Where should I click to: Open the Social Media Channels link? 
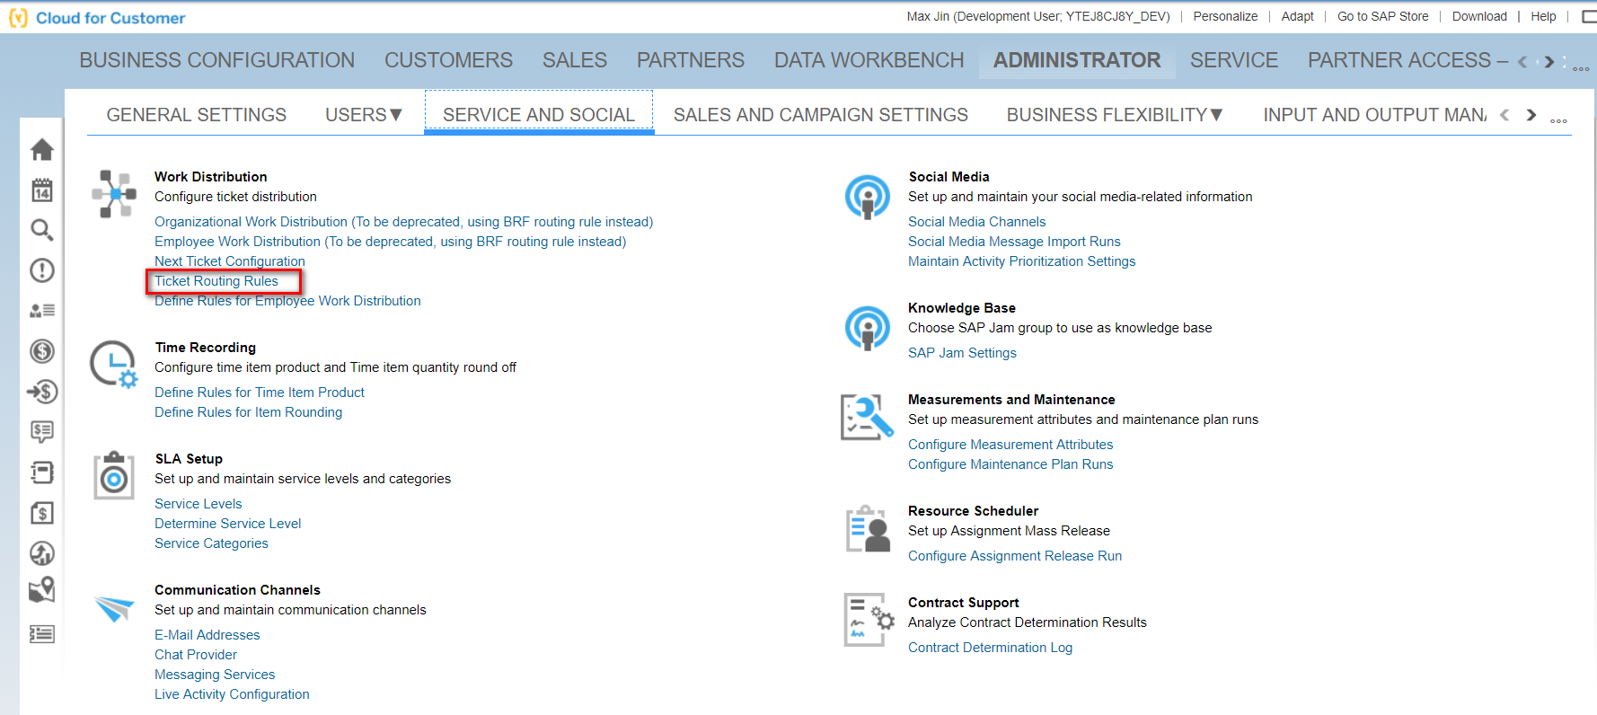977,222
